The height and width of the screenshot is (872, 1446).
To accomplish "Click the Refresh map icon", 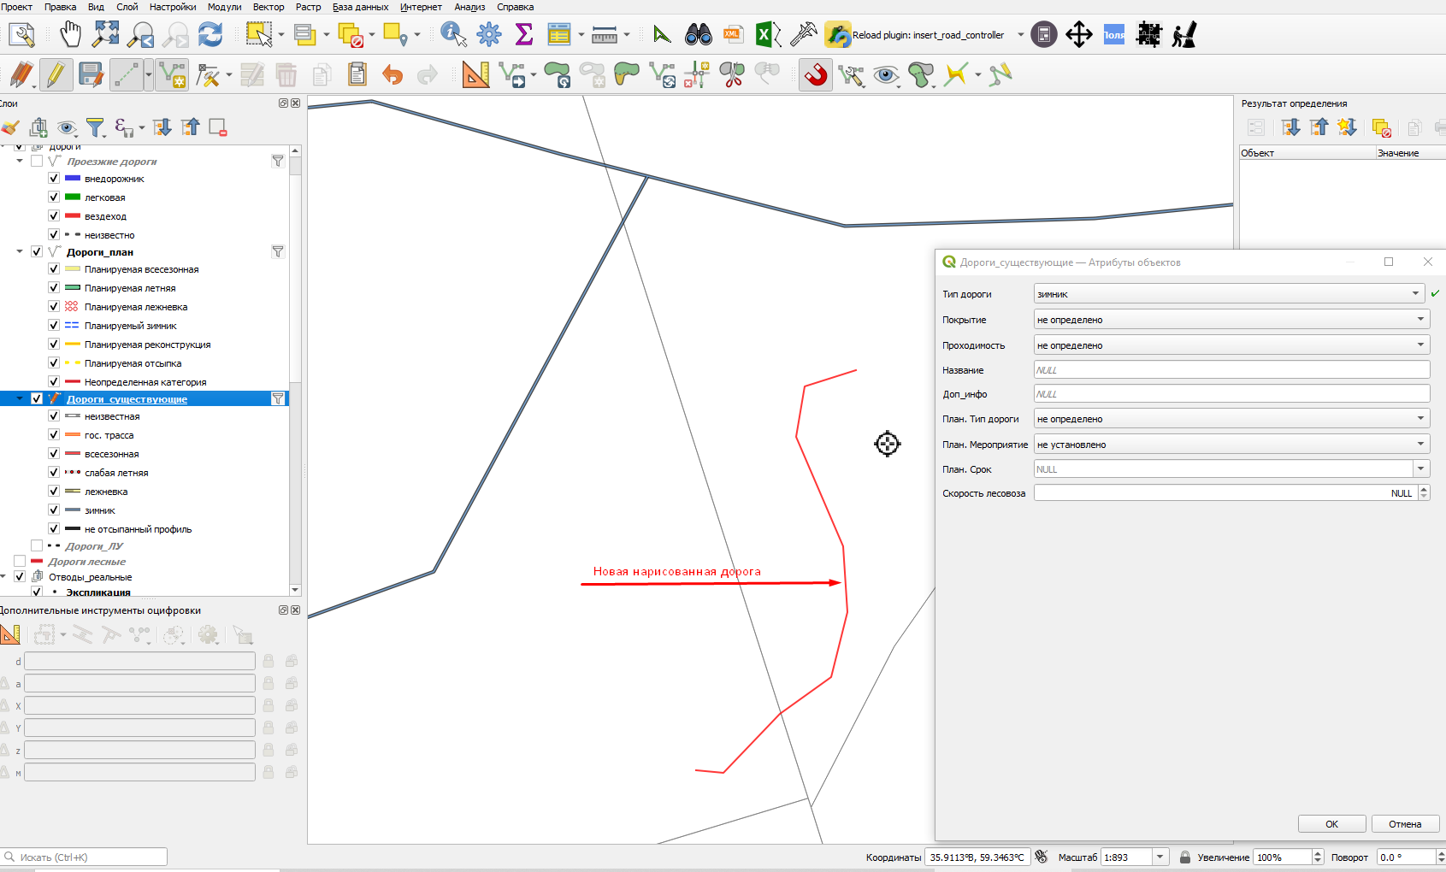I will point(210,34).
